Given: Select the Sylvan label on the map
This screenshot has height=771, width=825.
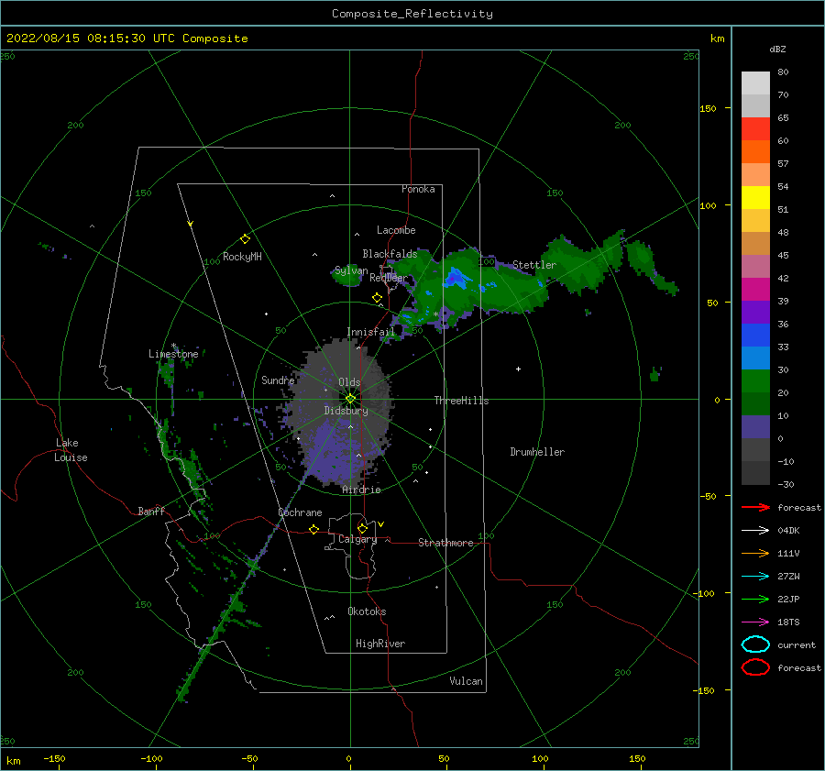Looking at the screenshot, I should [351, 271].
